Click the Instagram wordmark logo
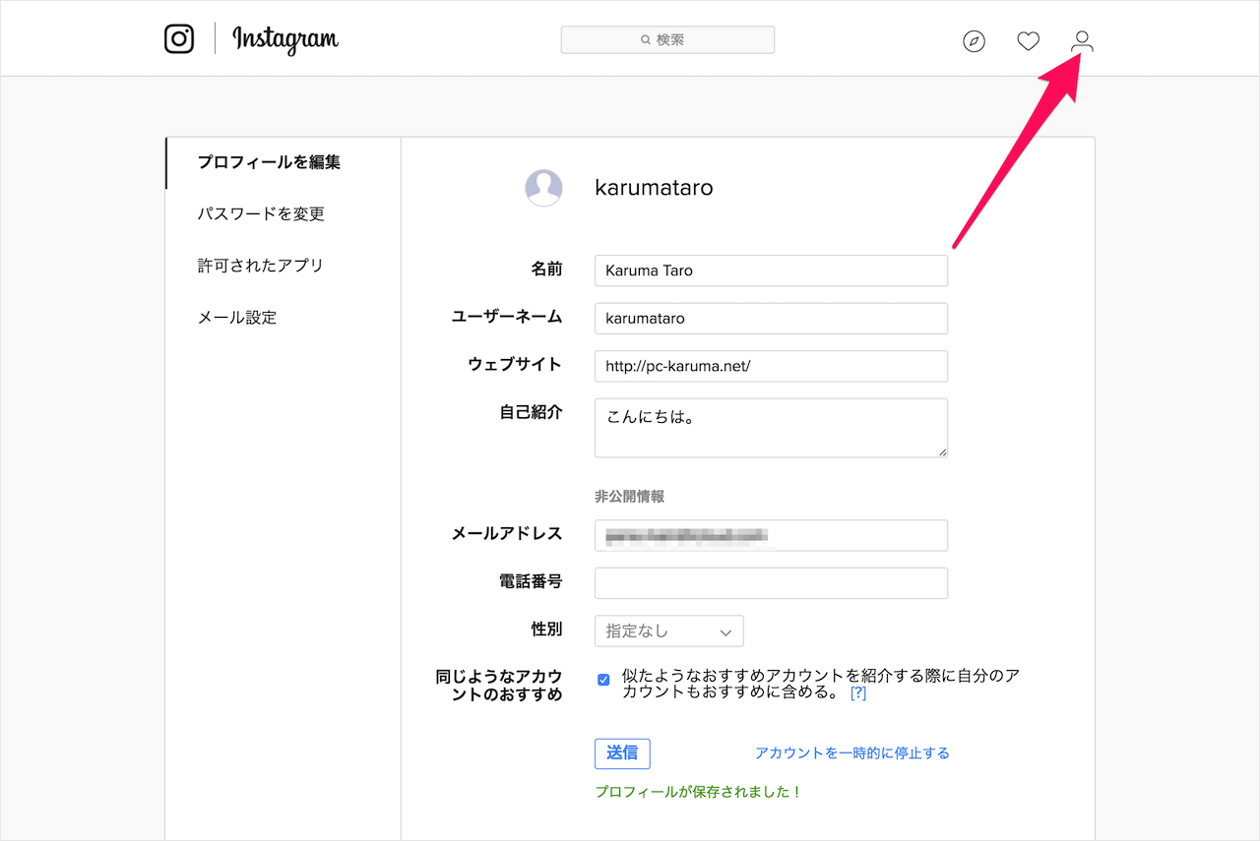 [x=285, y=39]
